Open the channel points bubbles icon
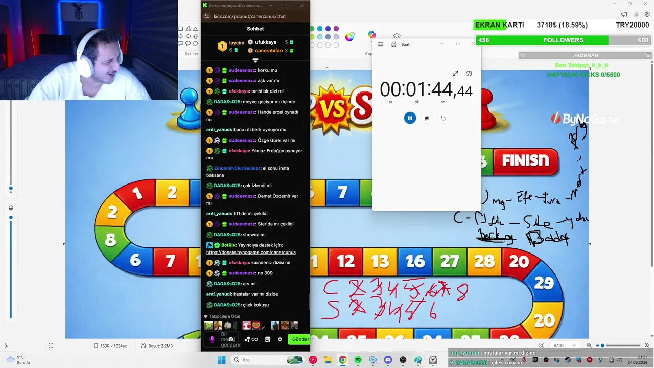This screenshot has height=368, width=654. click(x=247, y=339)
